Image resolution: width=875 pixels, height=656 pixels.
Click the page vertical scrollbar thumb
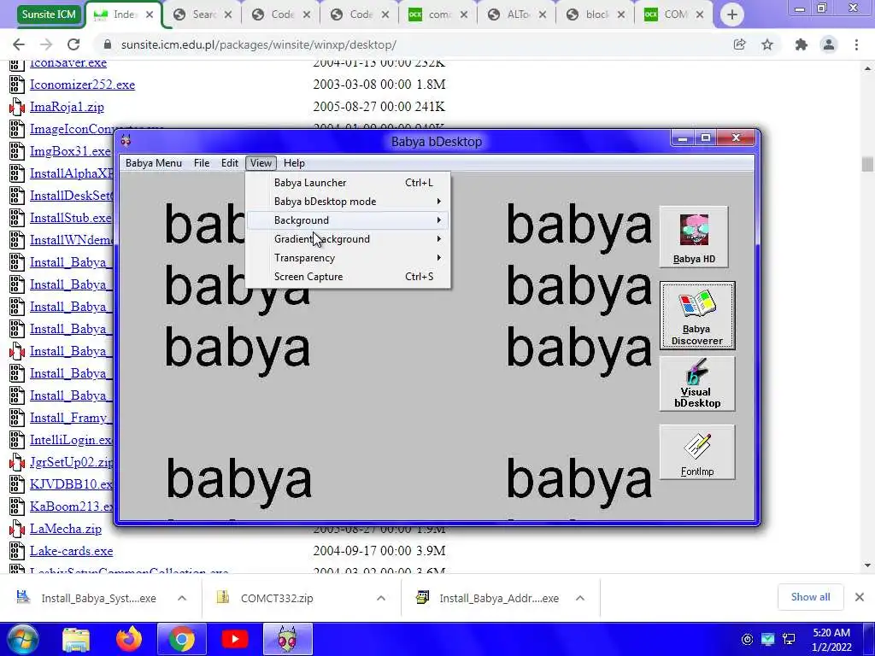point(866,164)
